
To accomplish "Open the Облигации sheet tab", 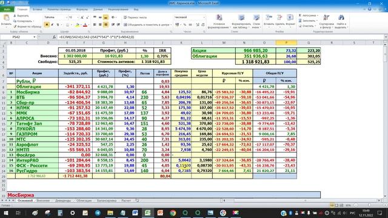I will (x=84, y=200).
